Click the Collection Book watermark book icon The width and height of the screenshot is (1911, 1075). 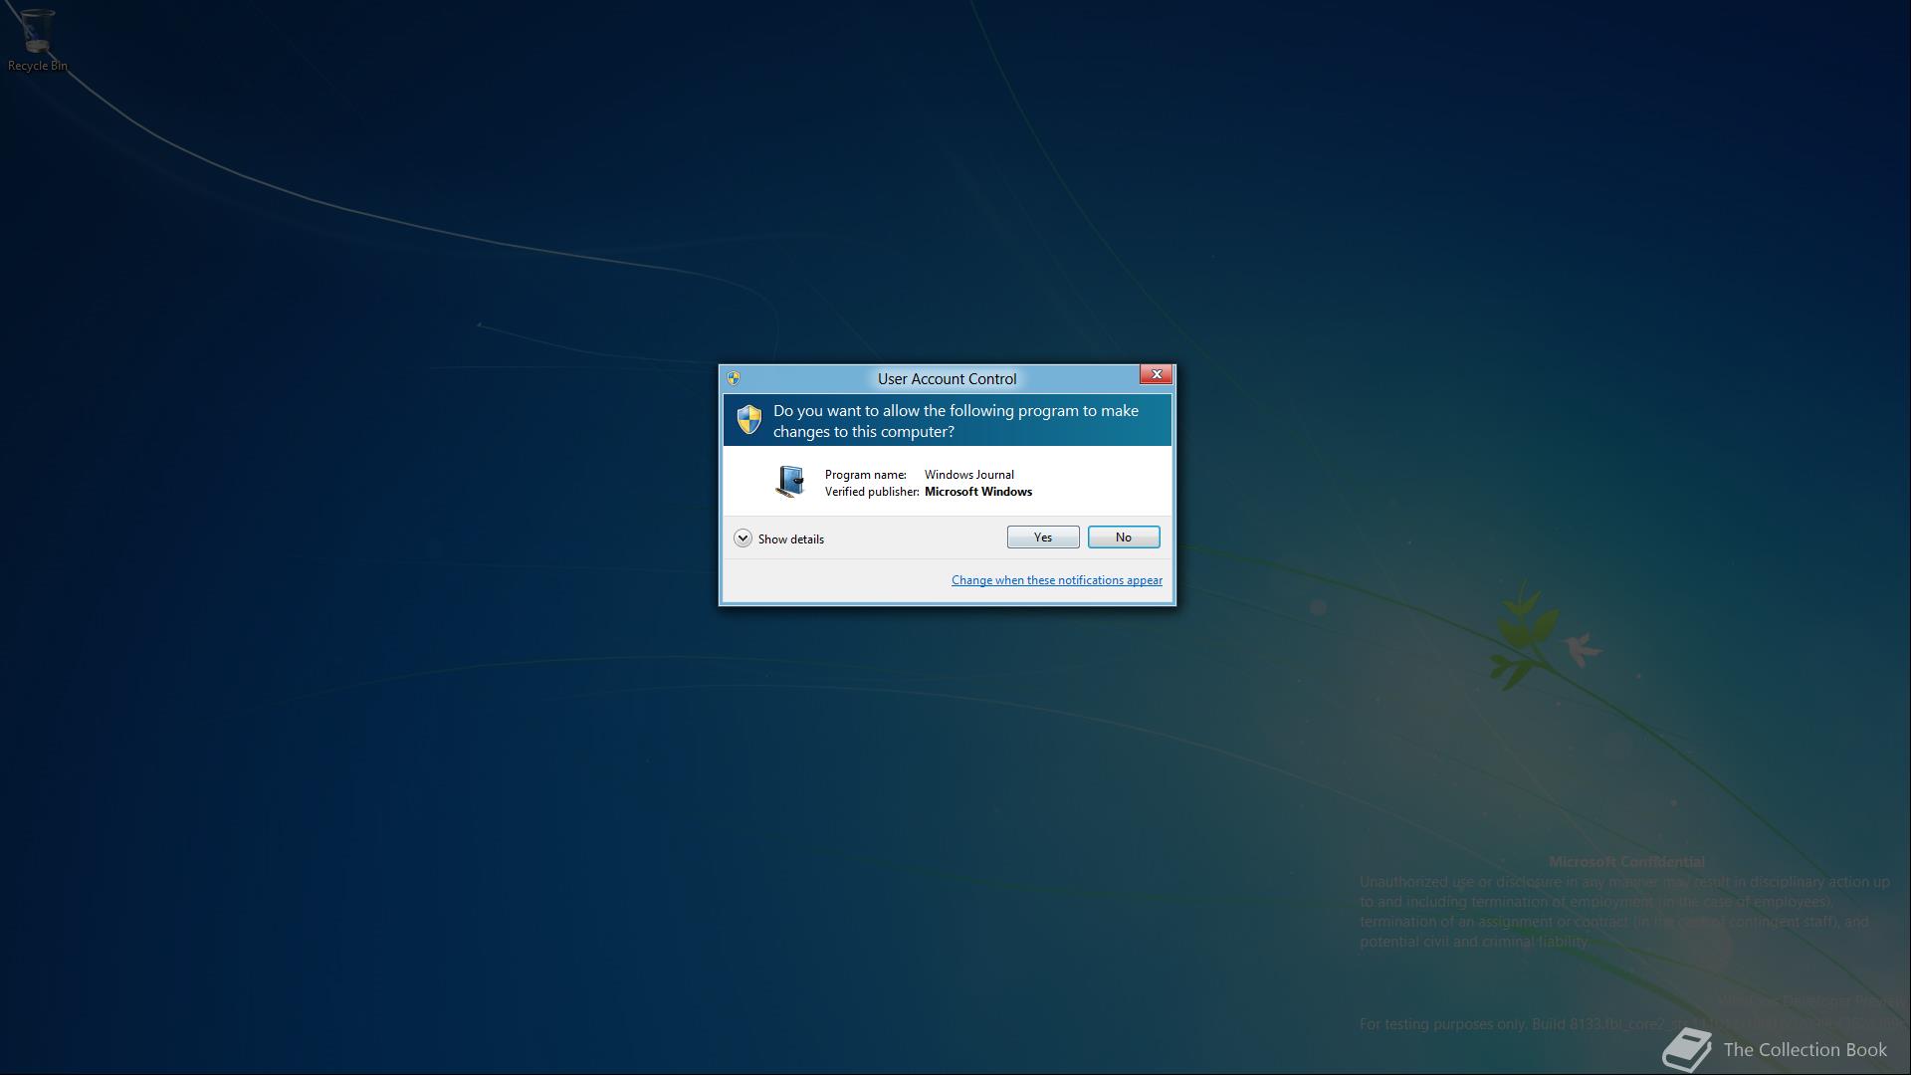tap(1686, 1049)
